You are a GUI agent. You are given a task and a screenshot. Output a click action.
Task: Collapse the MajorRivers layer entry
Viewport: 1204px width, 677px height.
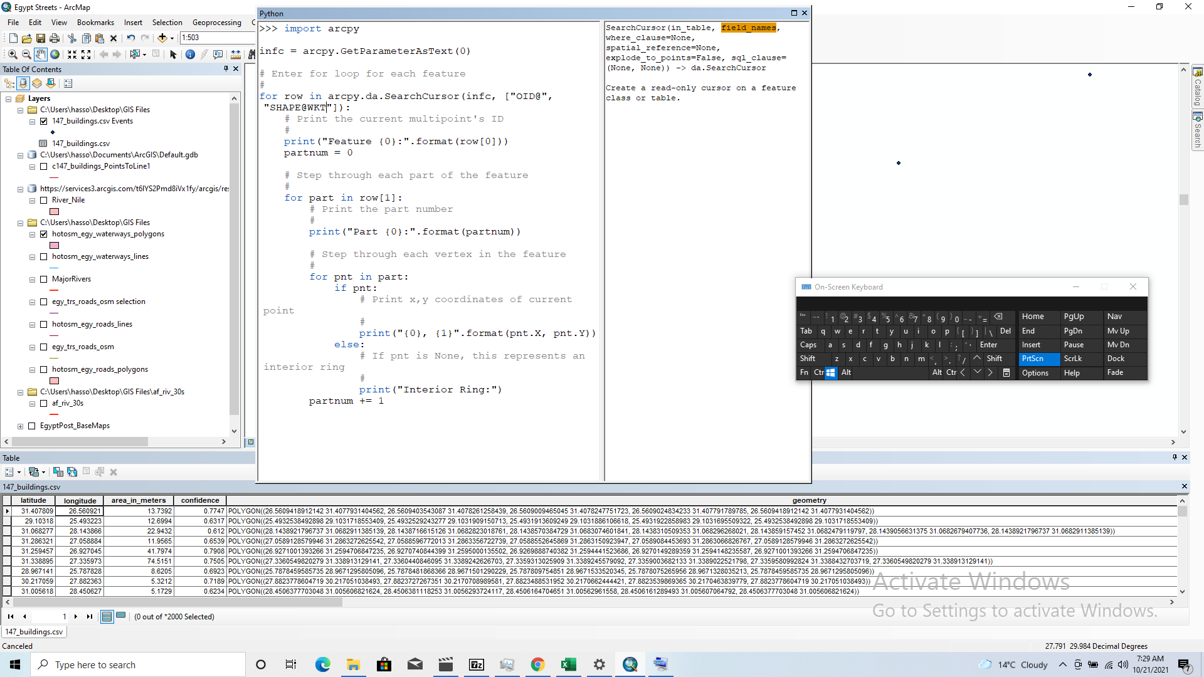click(33, 279)
